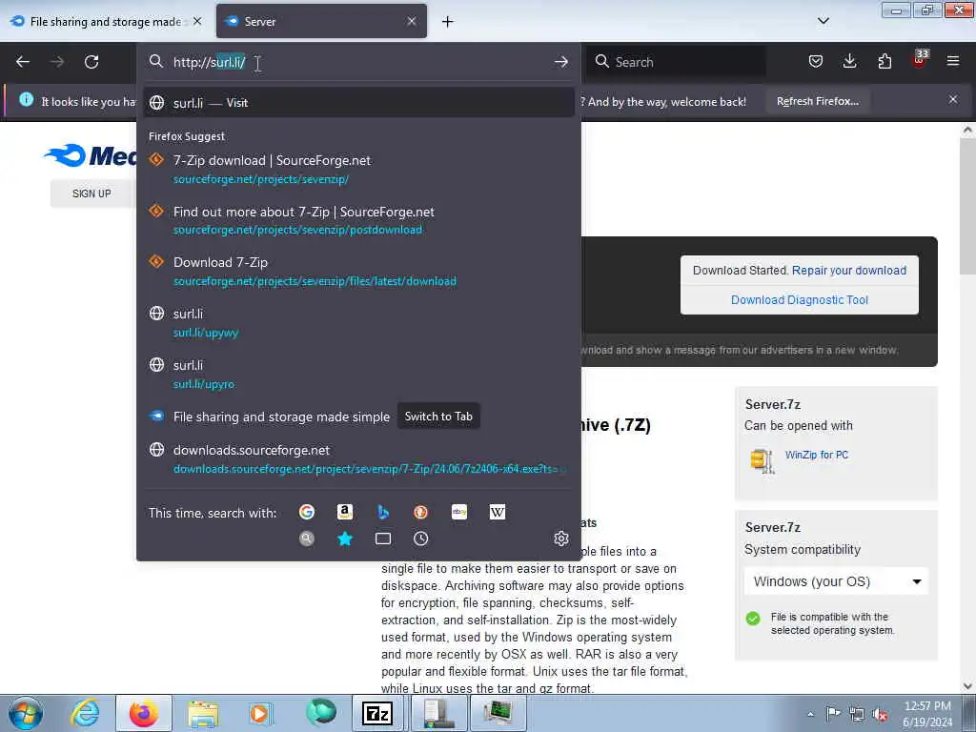Open Windows (your OS) compatibility dropdown
976x732 pixels.
pos(836,581)
